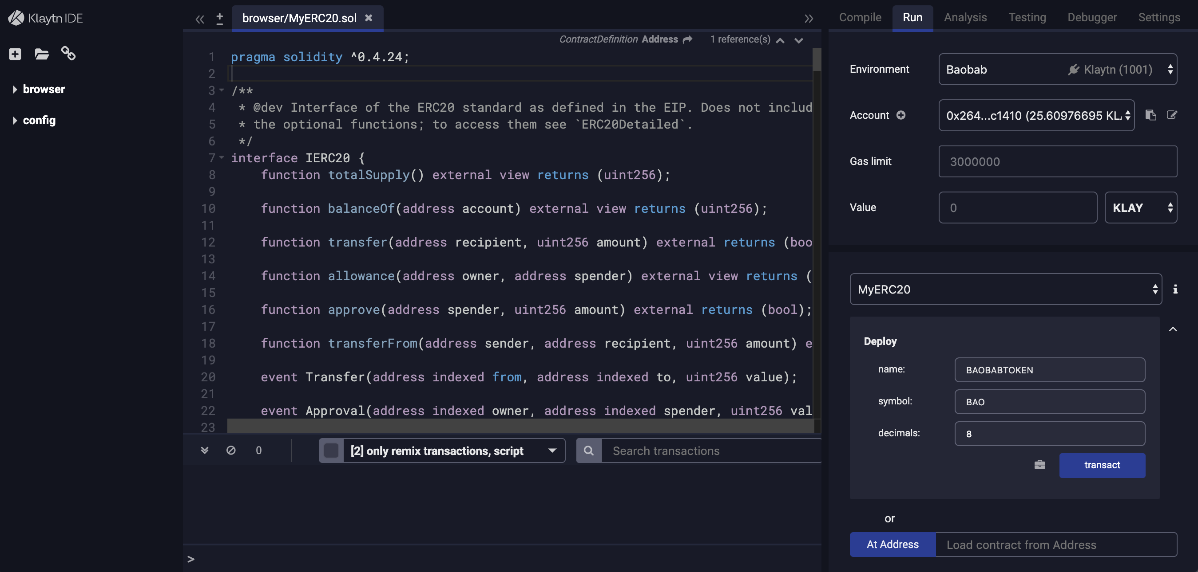Click the editor vertical scrollbar thumb
The width and height of the screenshot is (1198, 572).
coord(817,59)
